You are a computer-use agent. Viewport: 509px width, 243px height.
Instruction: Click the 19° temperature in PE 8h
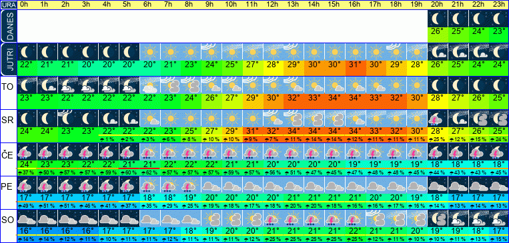click(191, 197)
